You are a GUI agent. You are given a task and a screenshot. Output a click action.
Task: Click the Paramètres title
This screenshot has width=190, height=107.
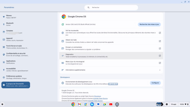9,7
